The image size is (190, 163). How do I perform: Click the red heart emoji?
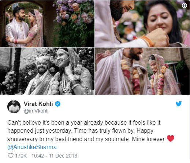pyautogui.click(x=171, y=139)
